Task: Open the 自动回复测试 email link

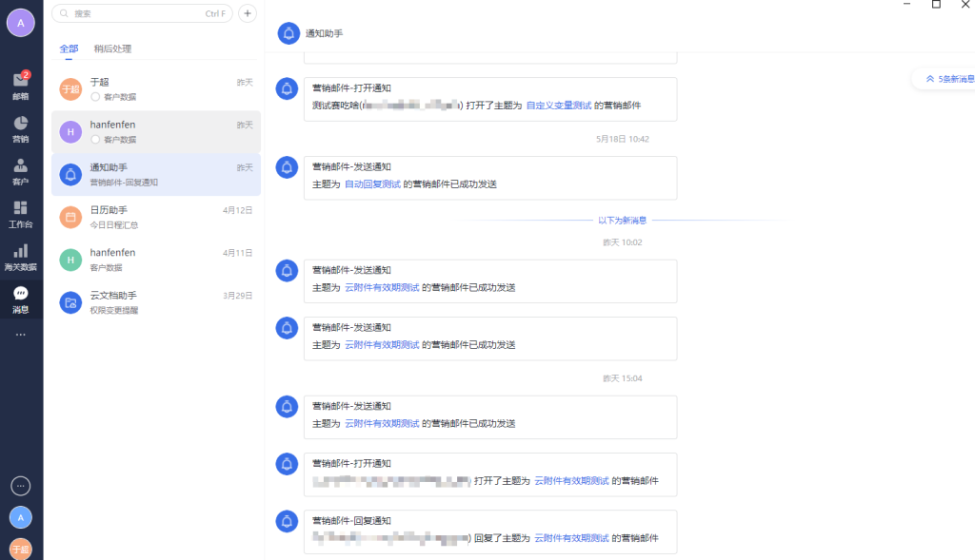Action: tap(372, 184)
